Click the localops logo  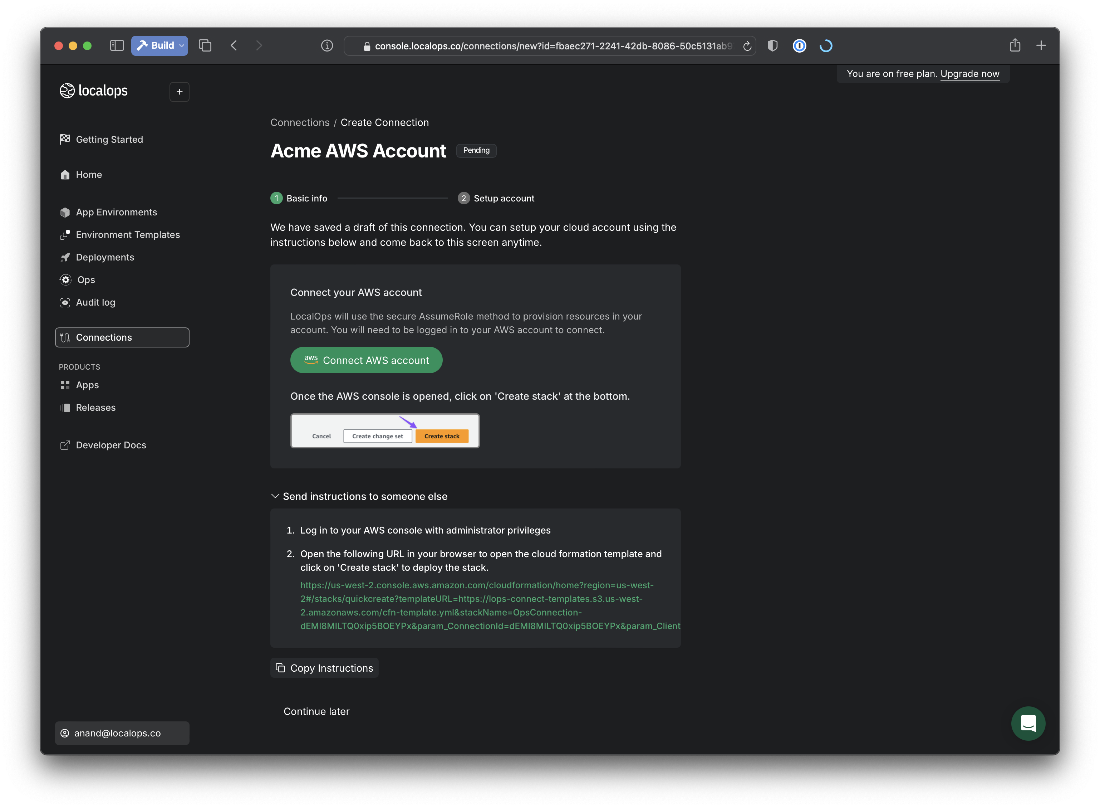tap(93, 91)
